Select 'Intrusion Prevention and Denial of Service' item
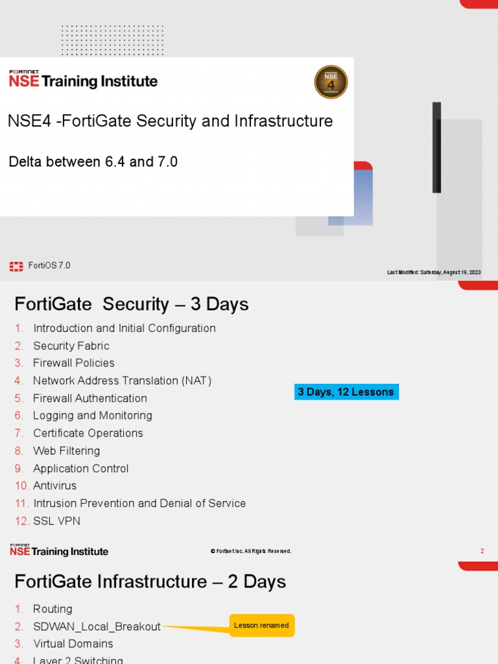Screen dimensions: 498x664 tap(139, 503)
